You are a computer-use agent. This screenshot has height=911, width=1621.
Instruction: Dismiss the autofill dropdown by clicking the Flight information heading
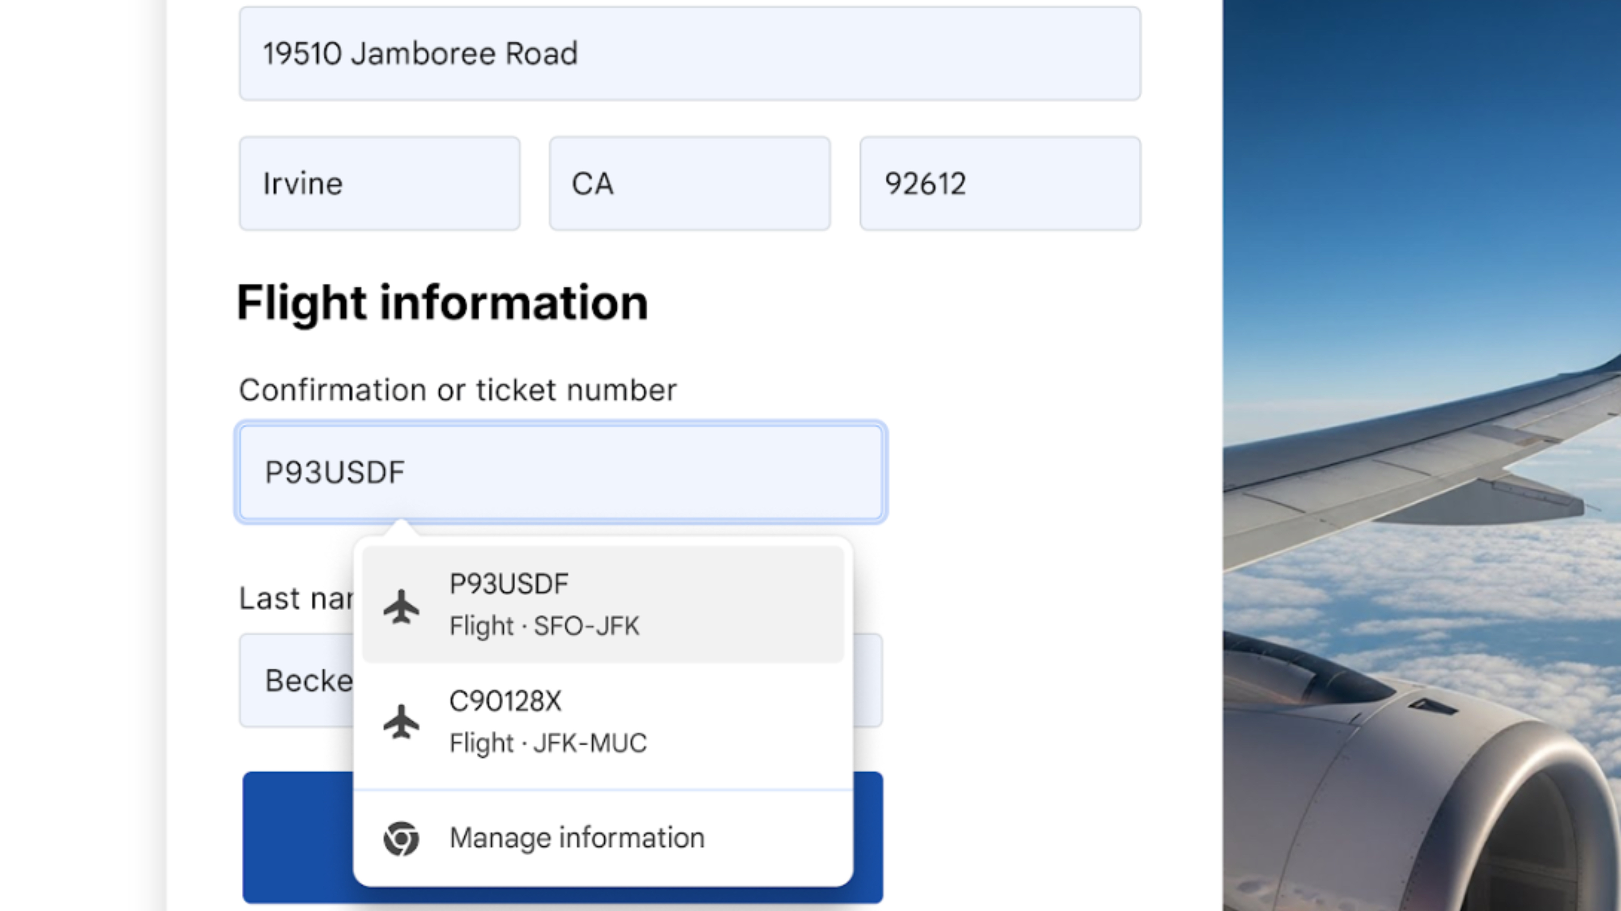pyautogui.click(x=442, y=303)
